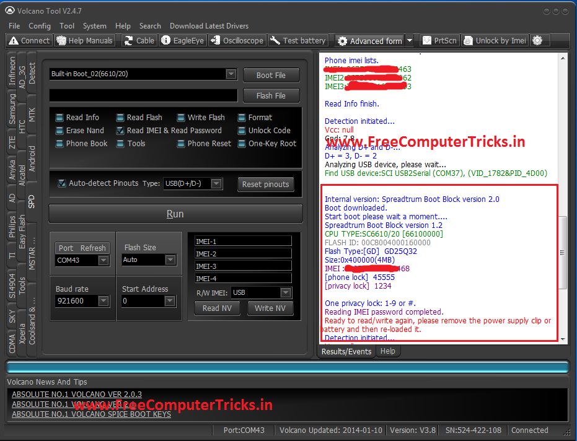The image size is (577, 441).
Task: Expand the Baud rate 921600 dropdown
Action: pyautogui.click(x=104, y=301)
